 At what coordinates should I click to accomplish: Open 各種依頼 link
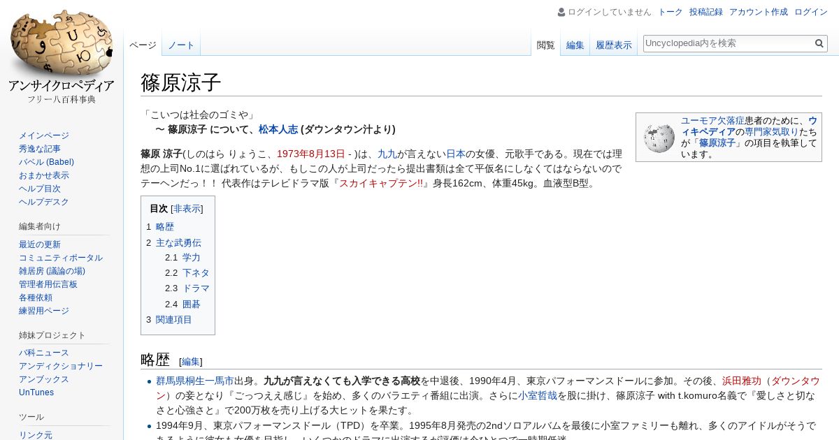[36, 298]
